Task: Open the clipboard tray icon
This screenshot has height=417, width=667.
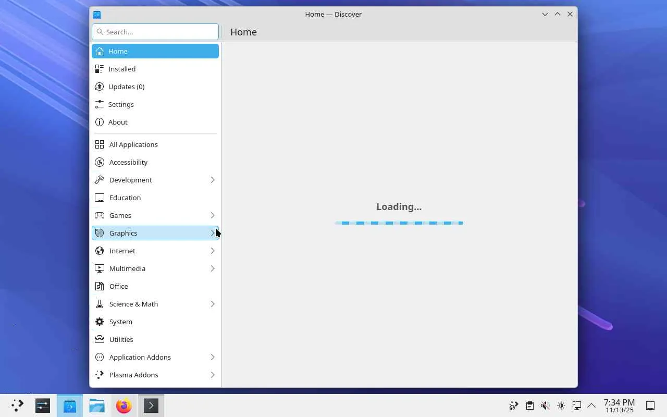Action: (529, 406)
